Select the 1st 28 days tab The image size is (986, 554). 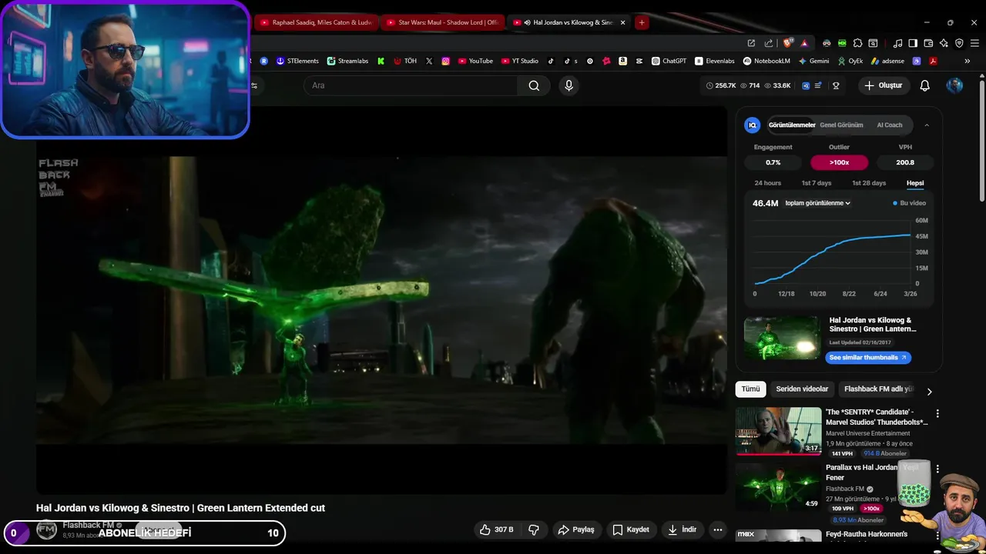pyautogui.click(x=869, y=183)
